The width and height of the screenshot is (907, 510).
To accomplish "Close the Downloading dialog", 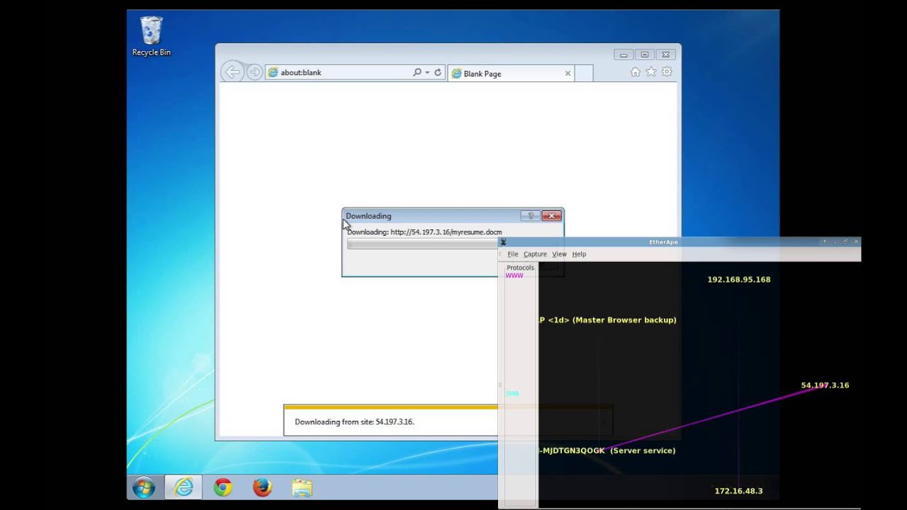I will pyautogui.click(x=551, y=215).
